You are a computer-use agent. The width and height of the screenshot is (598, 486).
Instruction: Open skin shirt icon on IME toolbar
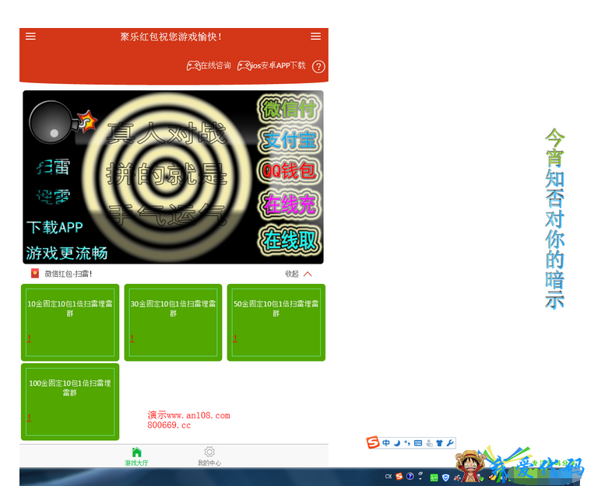[439, 443]
